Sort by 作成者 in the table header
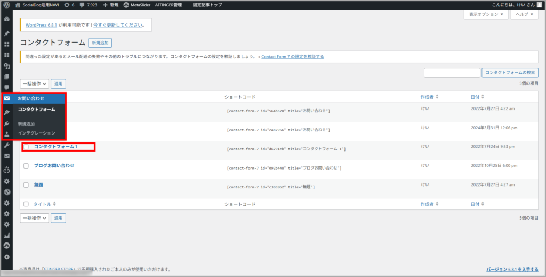This screenshot has width=546, height=277. pyautogui.click(x=429, y=97)
